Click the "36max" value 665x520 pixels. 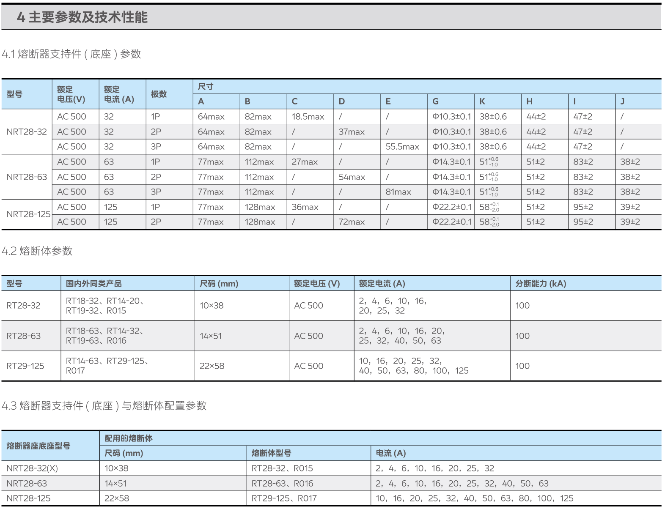click(x=305, y=207)
